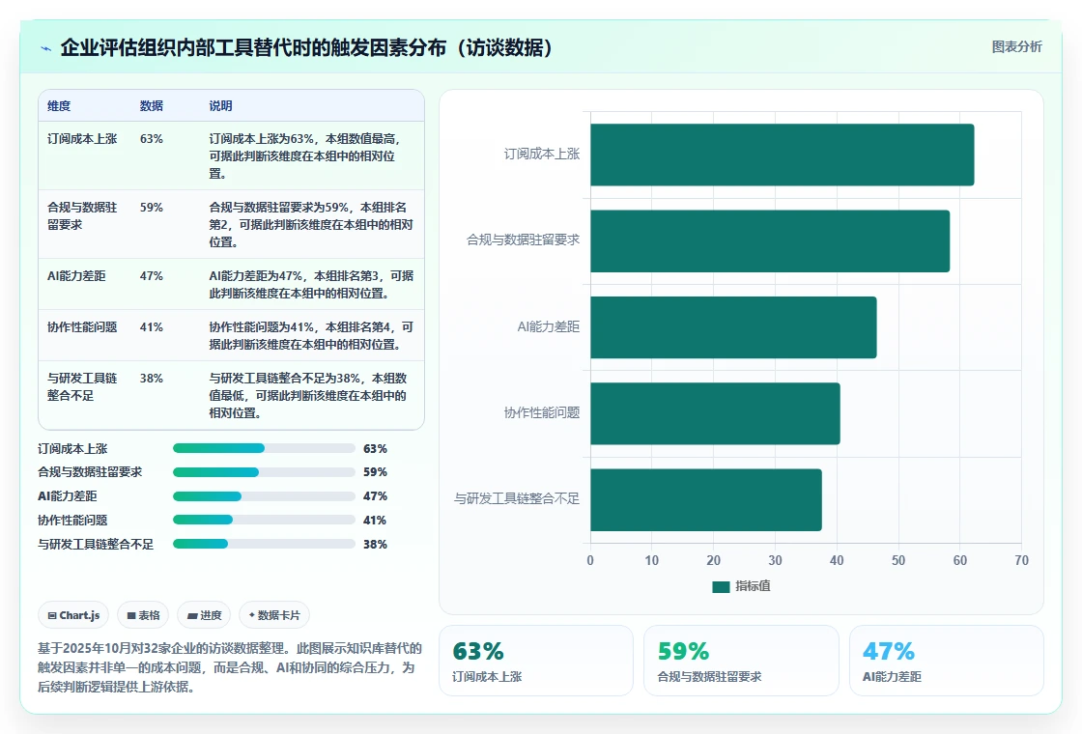Select the 表格 tag chip
The height and width of the screenshot is (734, 1082).
point(143,615)
